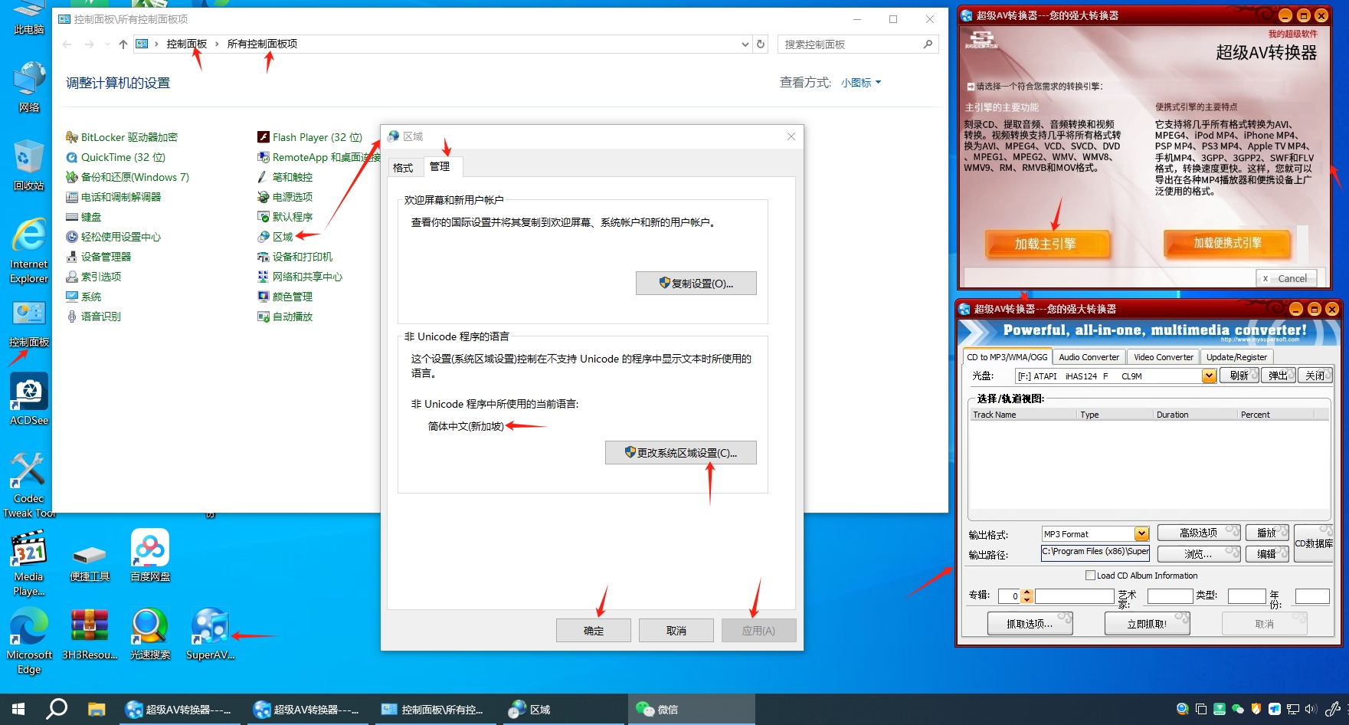
Task: Open 轻松使用设置中心
Action: [x=113, y=237]
